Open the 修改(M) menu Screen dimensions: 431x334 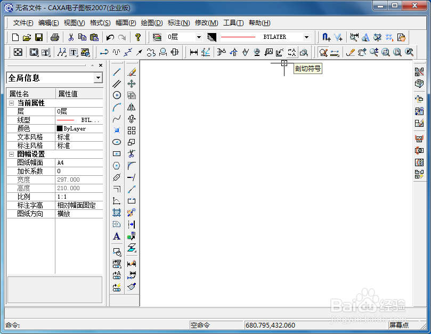coord(206,23)
